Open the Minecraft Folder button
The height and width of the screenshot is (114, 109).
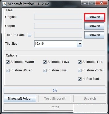pos(20,99)
